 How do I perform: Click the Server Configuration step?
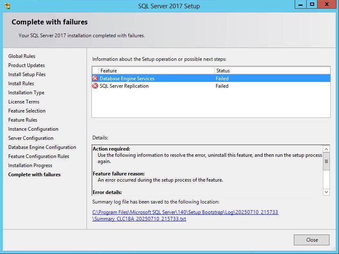click(x=31, y=138)
